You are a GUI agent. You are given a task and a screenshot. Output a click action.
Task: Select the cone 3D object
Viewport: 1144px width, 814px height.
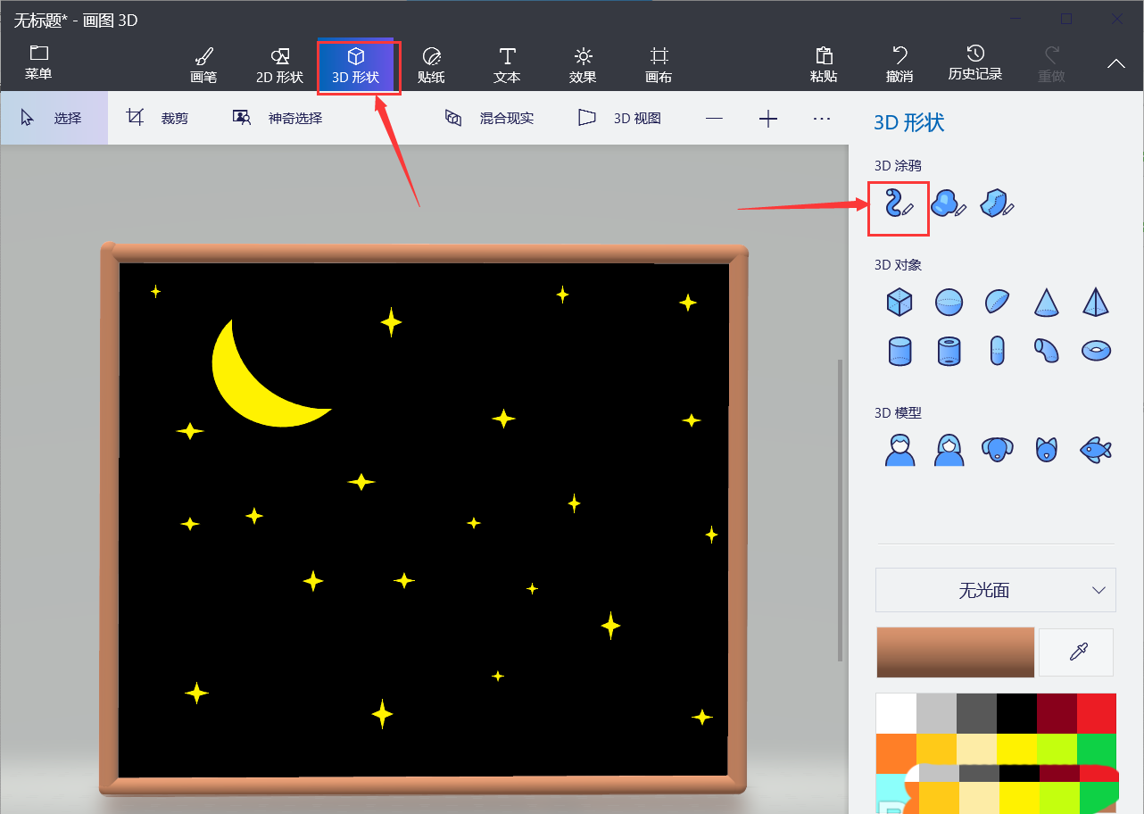(1047, 303)
